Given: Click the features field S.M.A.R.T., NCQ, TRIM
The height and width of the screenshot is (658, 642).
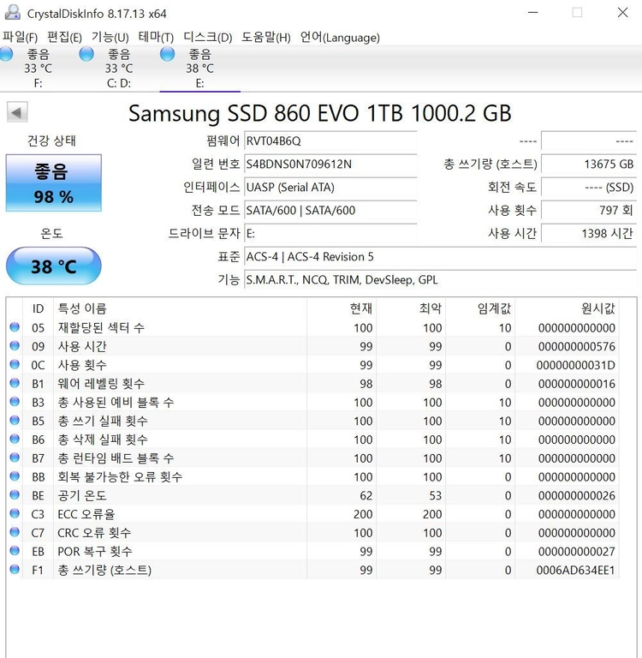Looking at the screenshot, I should pos(440,279).
